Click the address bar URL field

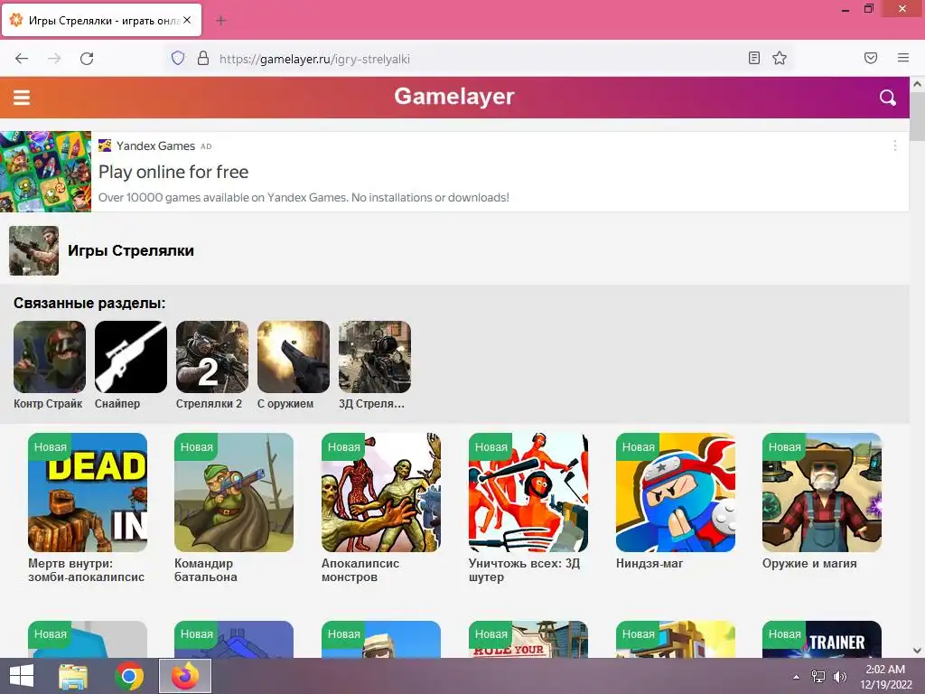(x=478, y=59)
